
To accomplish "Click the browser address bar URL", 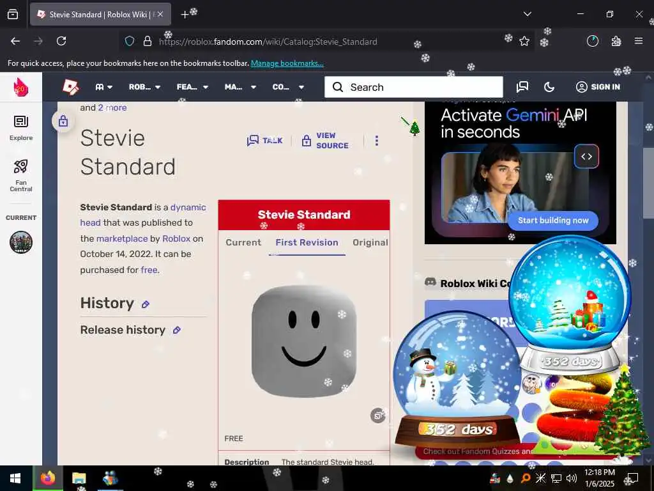I will point(268,42).
